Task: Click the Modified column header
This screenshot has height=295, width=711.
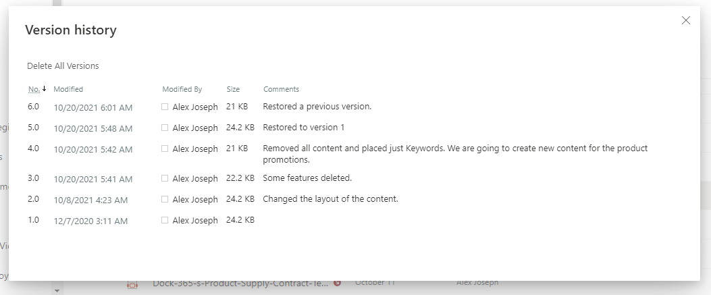Action: point(68,89)
